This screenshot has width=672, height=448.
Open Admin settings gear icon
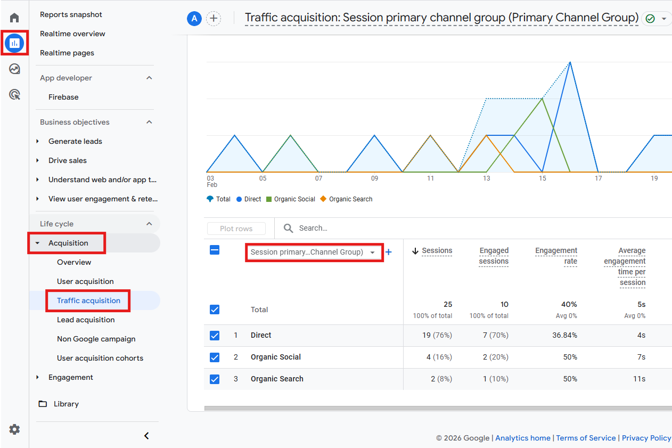14,429
